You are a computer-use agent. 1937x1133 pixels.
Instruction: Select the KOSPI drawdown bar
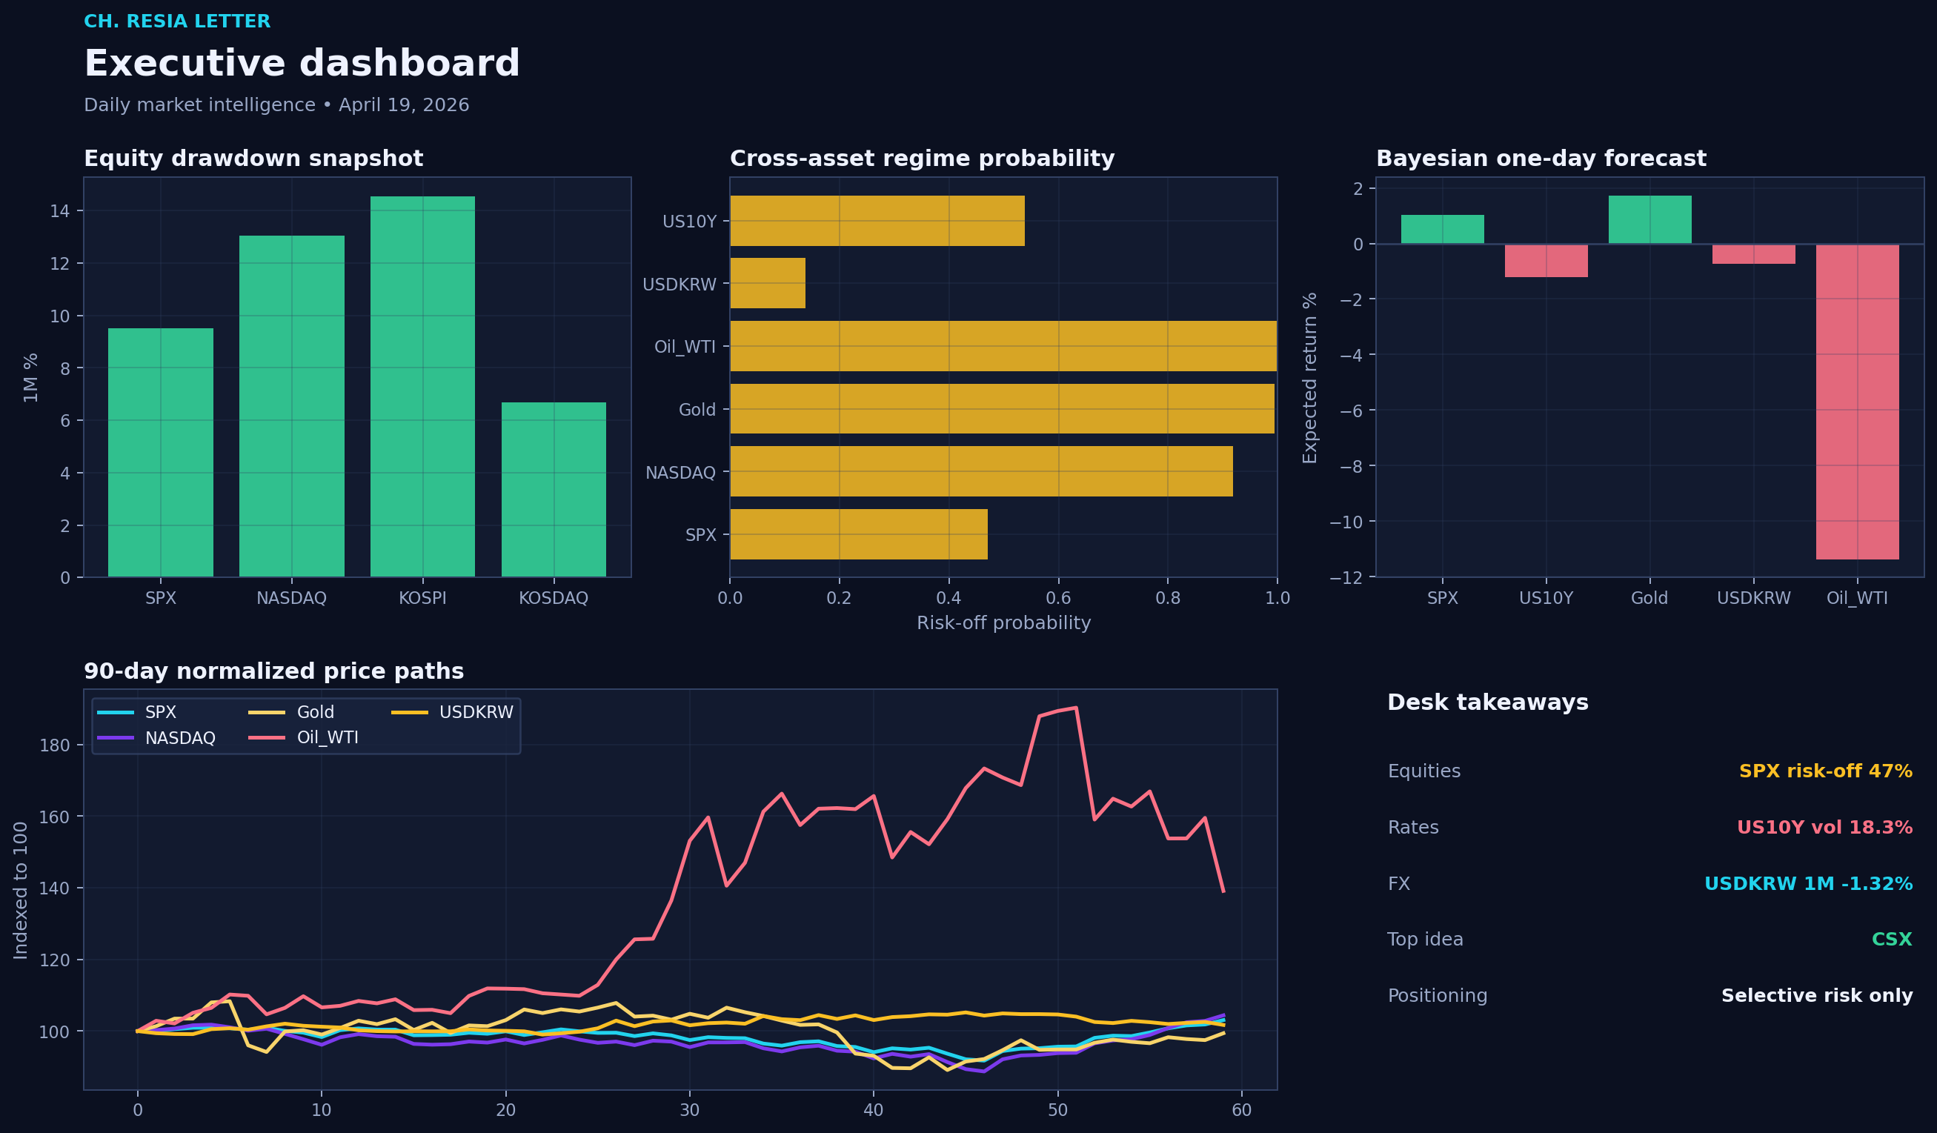pos(423,387)
